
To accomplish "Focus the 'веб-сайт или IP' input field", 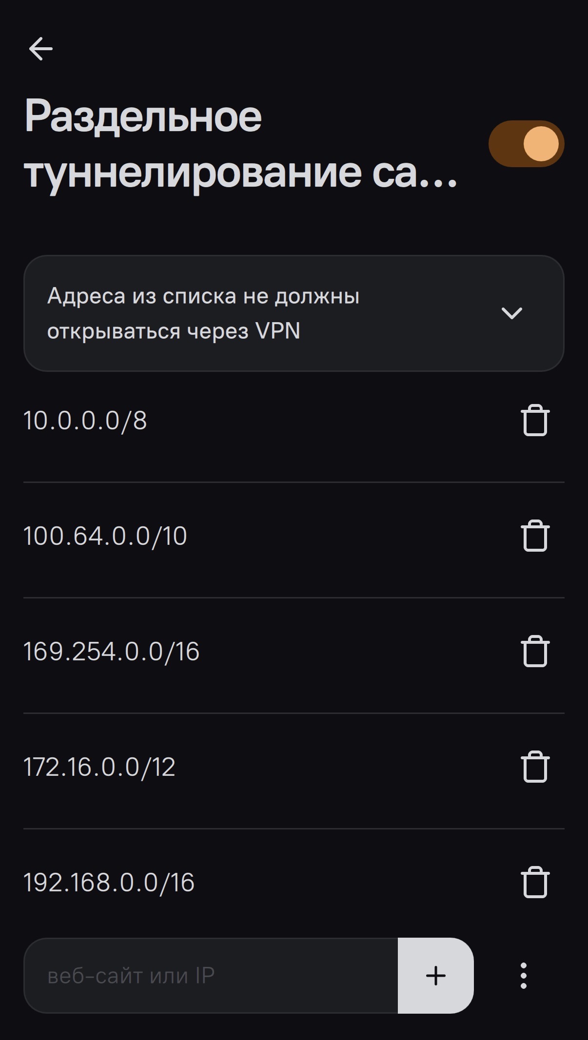I will tap(211, 976).
